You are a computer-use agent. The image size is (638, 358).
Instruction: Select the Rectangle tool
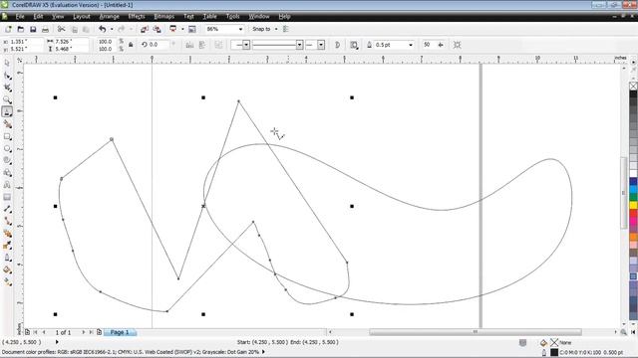coord(7,136)
